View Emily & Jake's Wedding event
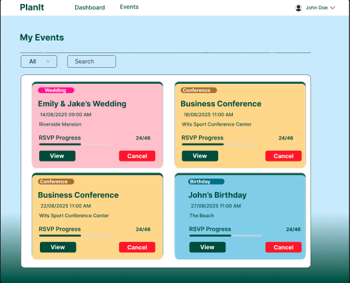The image size is (350, 283). (x=57, y=156)
